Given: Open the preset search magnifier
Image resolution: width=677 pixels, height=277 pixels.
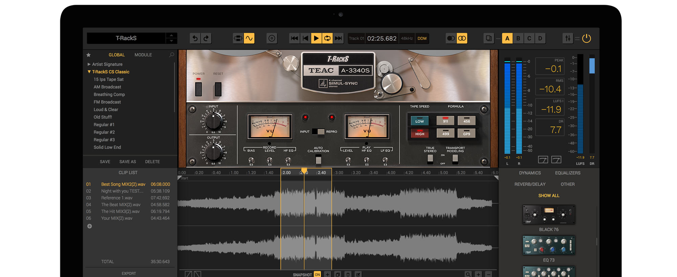Looking at the screenshot, I should [172, 55].
